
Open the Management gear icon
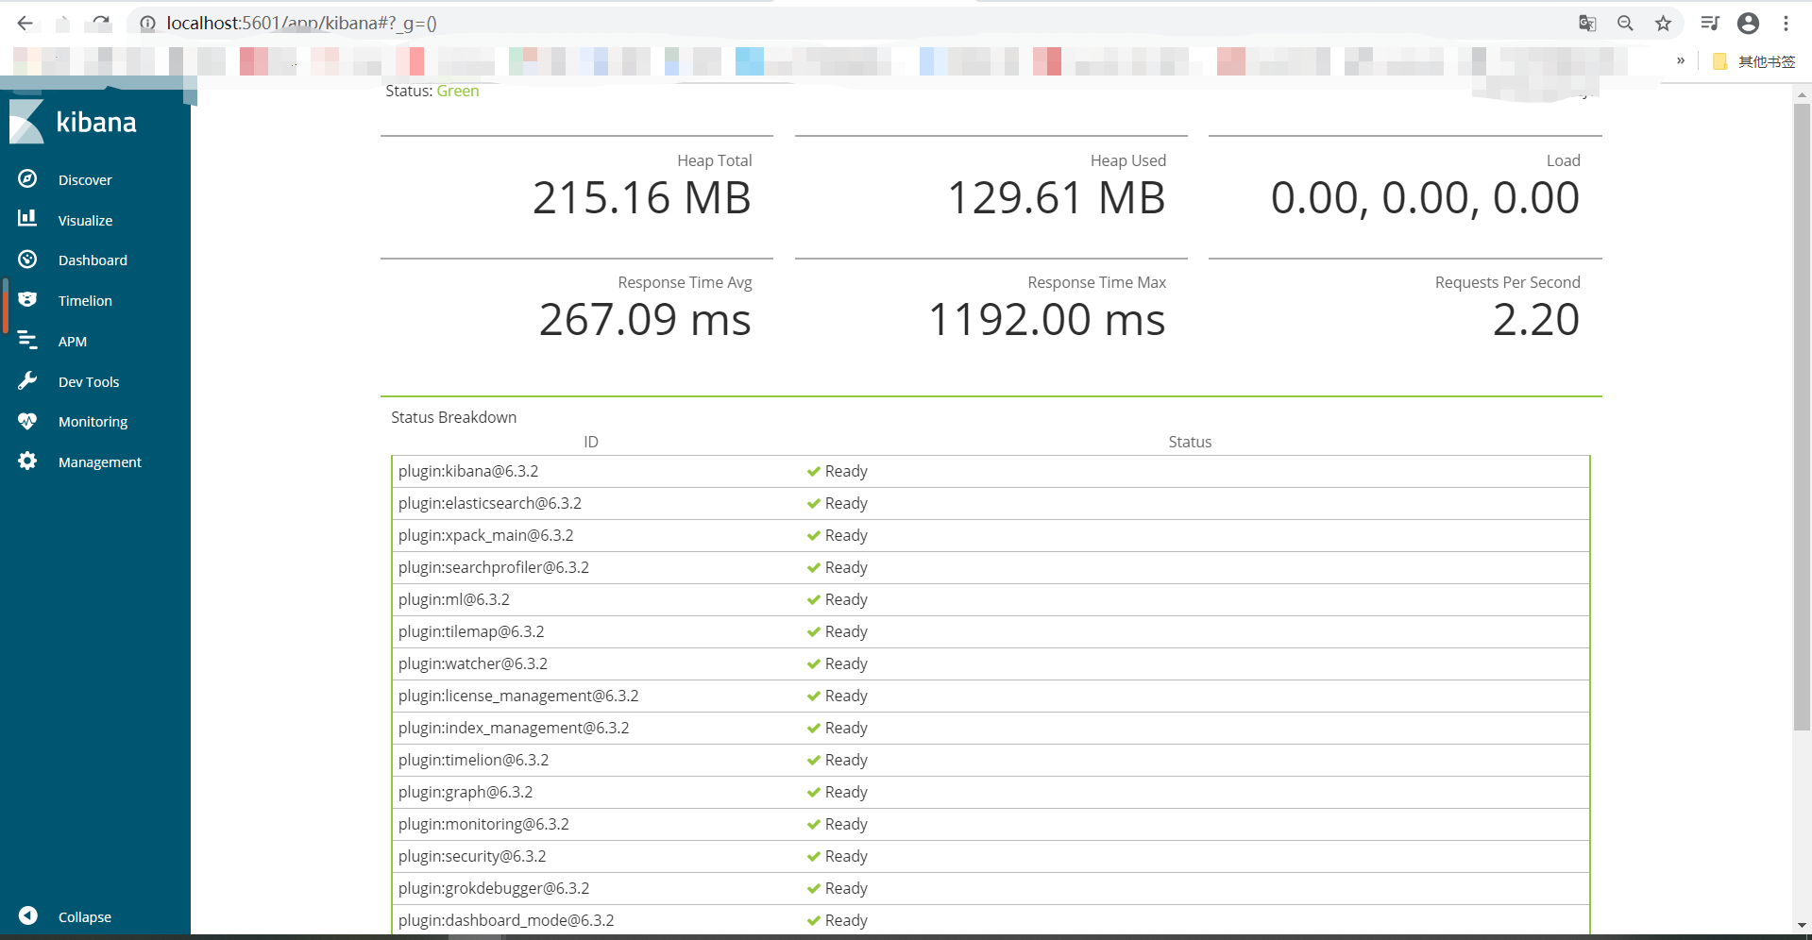click(x=27, y=461)
